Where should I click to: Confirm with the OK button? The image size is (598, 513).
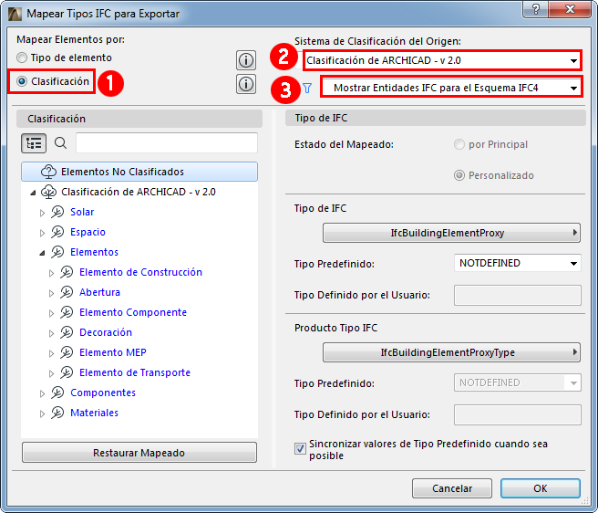(x=541, y=488)
